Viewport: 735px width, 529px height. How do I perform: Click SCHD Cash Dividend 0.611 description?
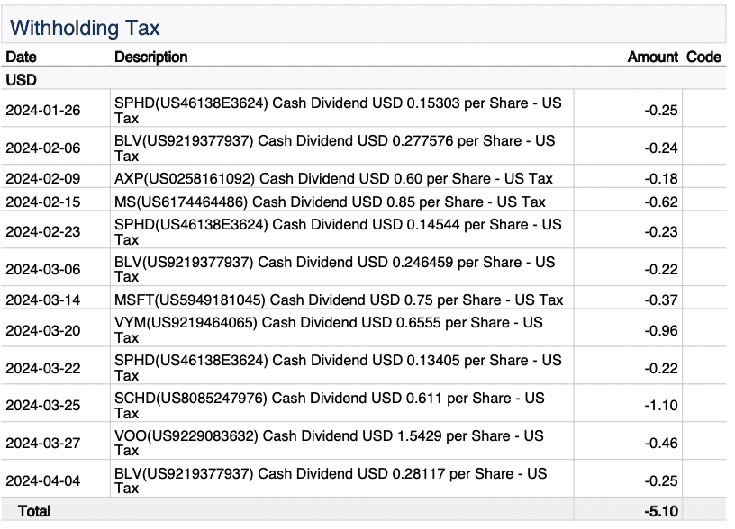(x=330, y=406)
